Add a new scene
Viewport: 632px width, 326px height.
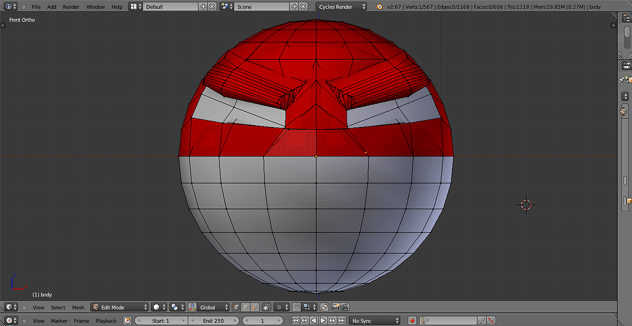(294, 6)
